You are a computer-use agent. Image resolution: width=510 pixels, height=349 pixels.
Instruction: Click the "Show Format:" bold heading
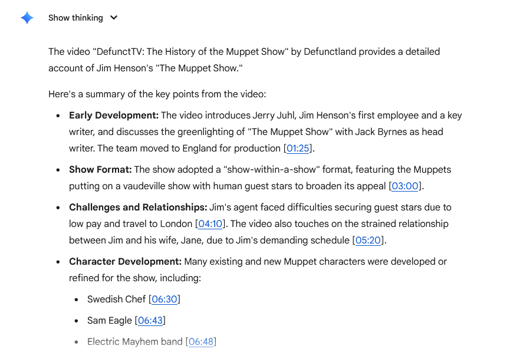pyautogui.click(x=100, y=170)
